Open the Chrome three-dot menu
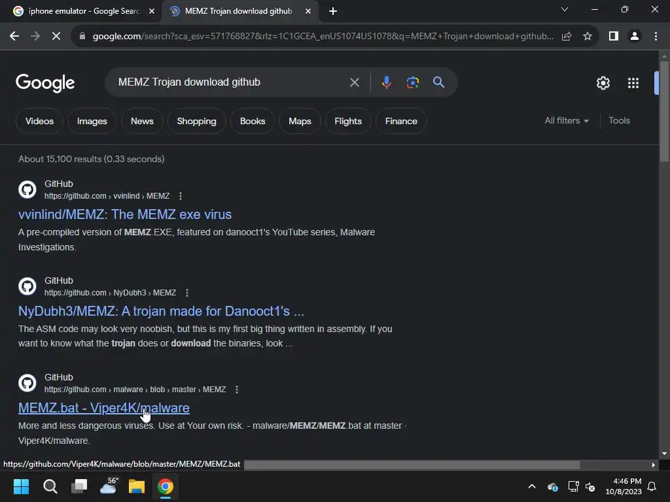 pos(656,37)
